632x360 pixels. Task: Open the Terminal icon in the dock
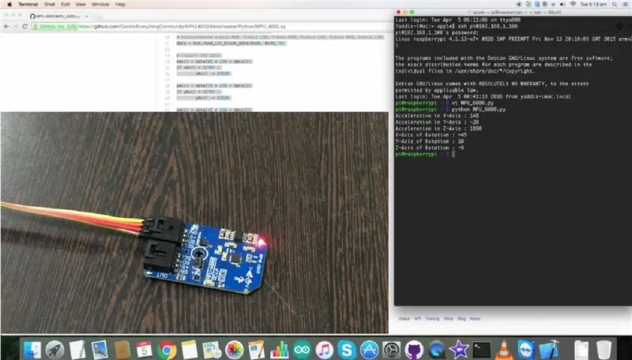tap(482, 350)
